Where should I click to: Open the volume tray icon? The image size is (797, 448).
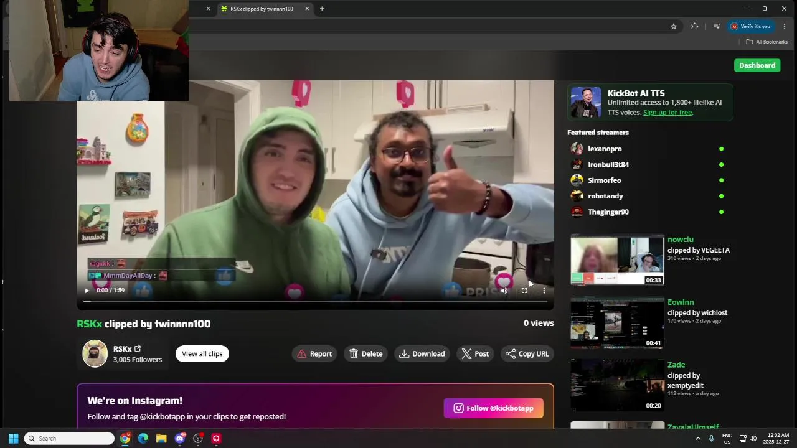[x=753, y=439]
